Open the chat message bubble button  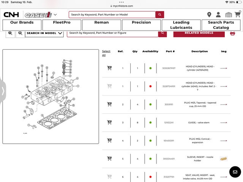[235, 172]
